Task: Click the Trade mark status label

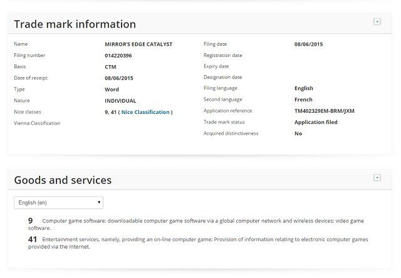Action: [x=224, y=122]
